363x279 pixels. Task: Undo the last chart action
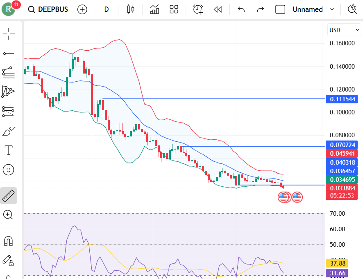tap(241, 9)
